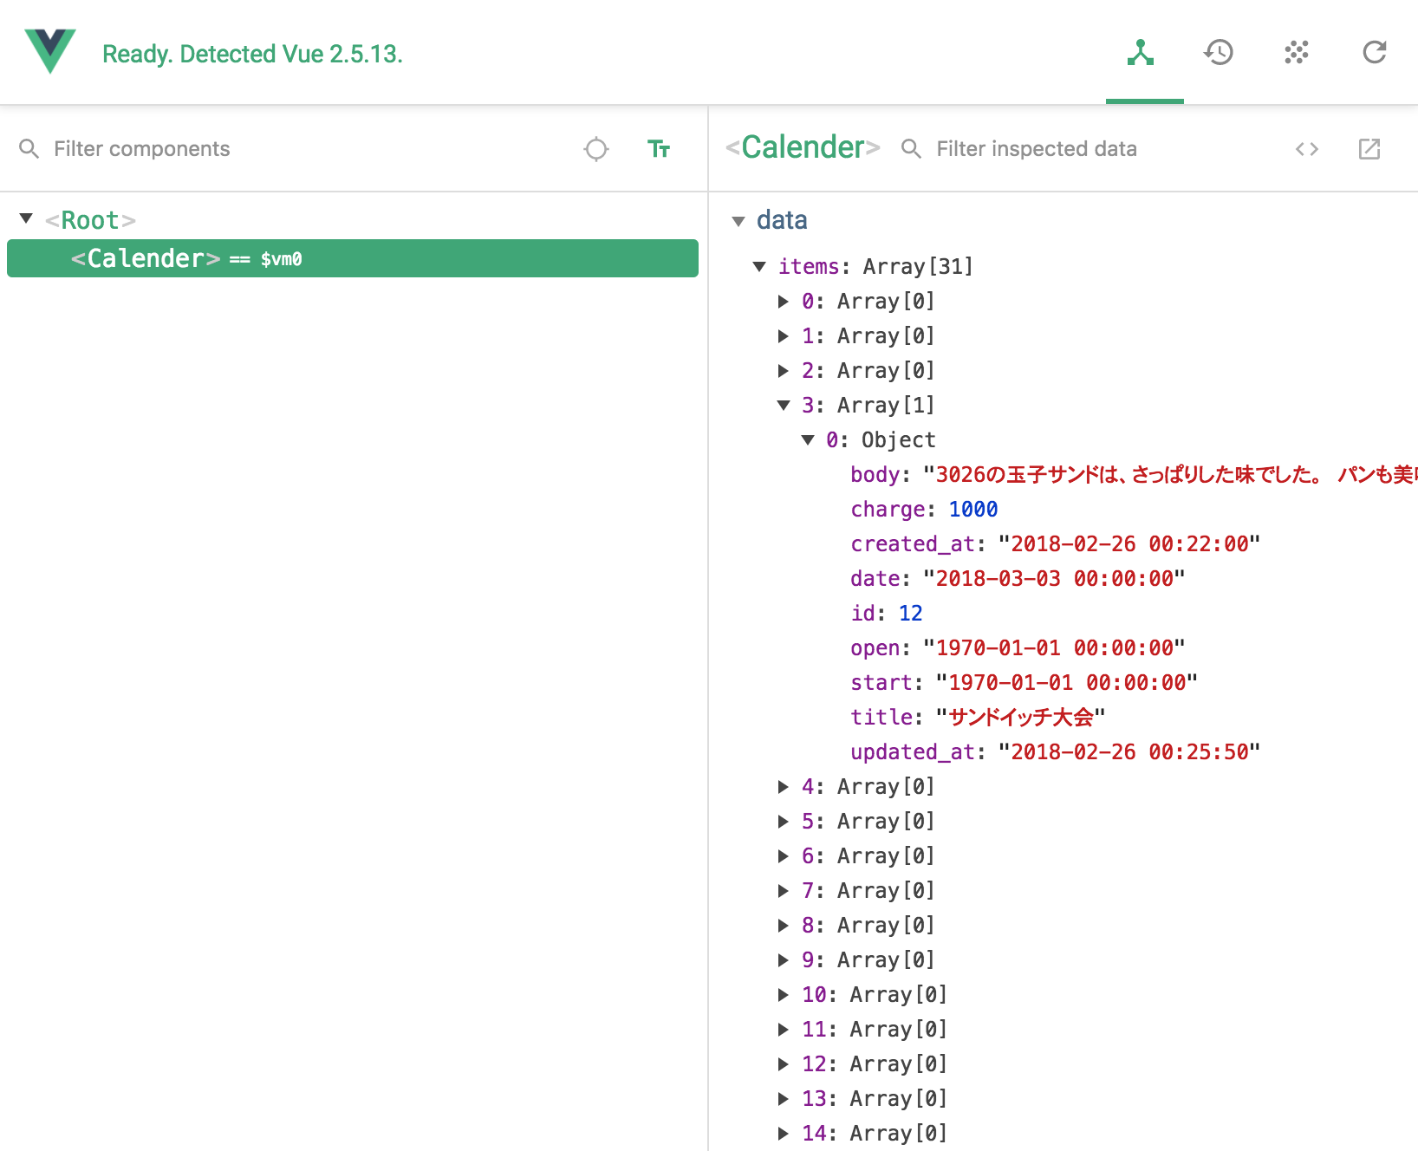Viewport: 1418px width, 1151px height.
Task: Toggle component name formatting icon
Action: pos(659,149)
